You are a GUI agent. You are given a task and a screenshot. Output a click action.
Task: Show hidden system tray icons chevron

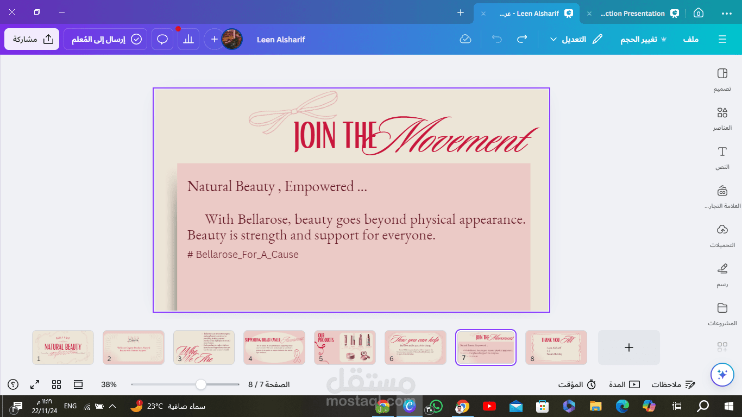click(112, 406)
